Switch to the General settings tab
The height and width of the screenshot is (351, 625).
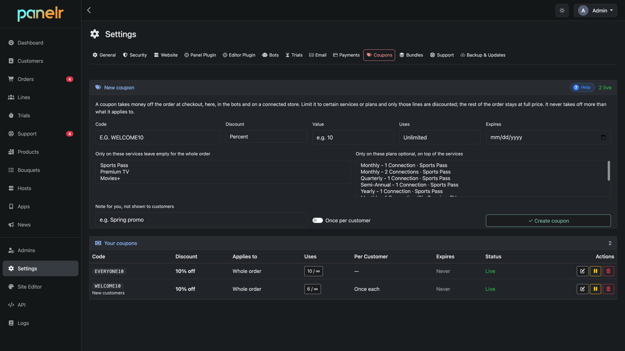click(104, 55)
